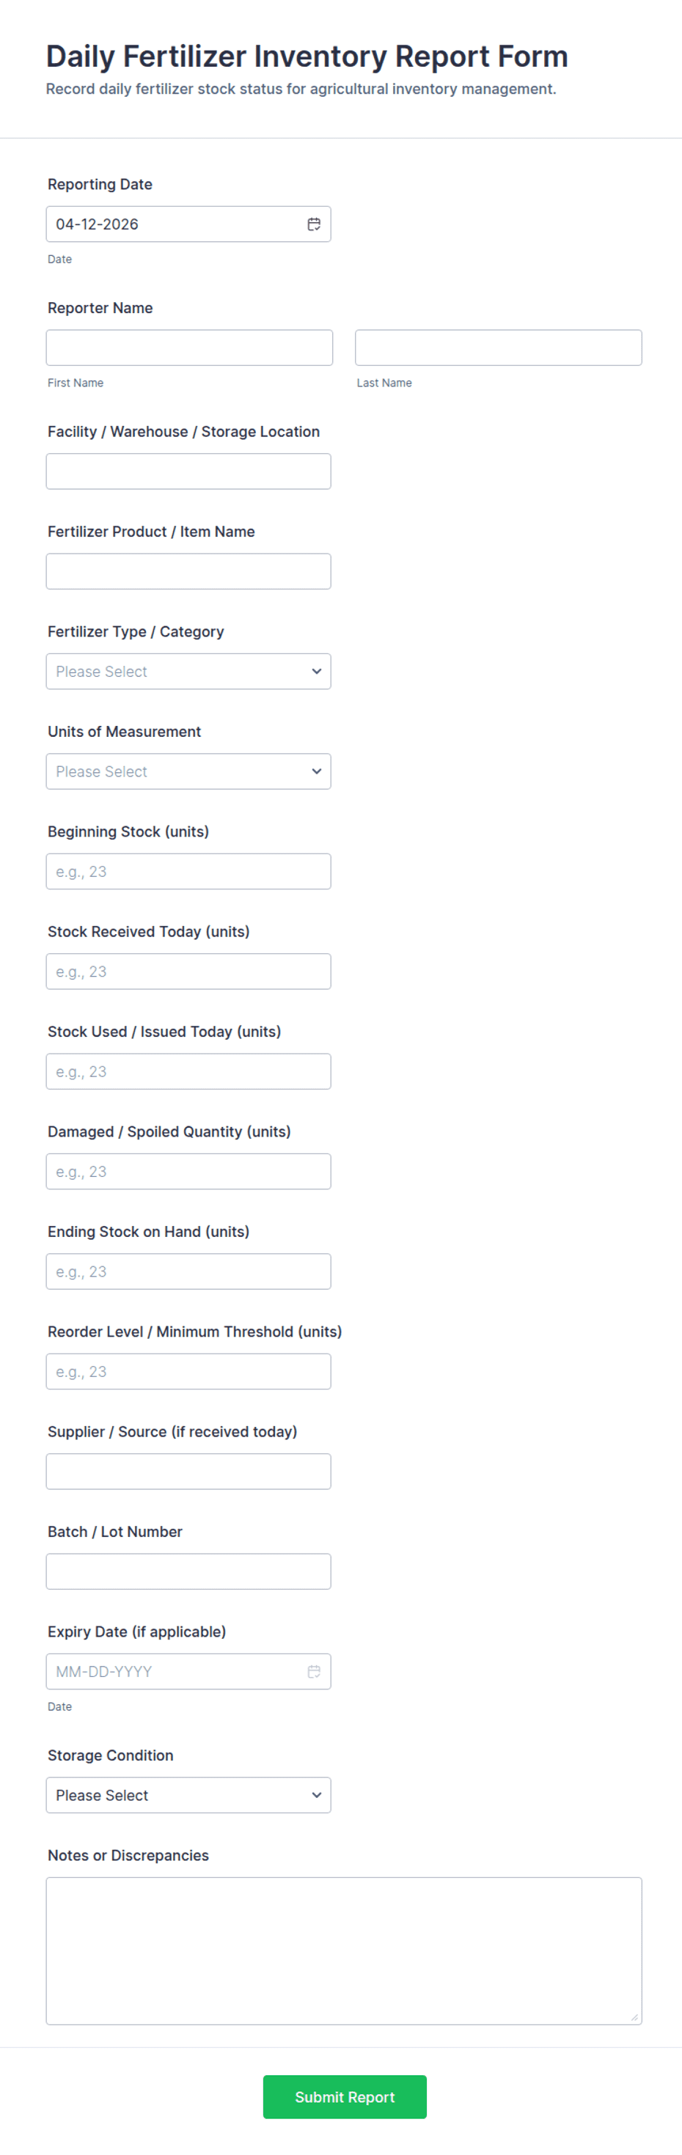Focus the Stock Received Today field

(x=188, y=972)
